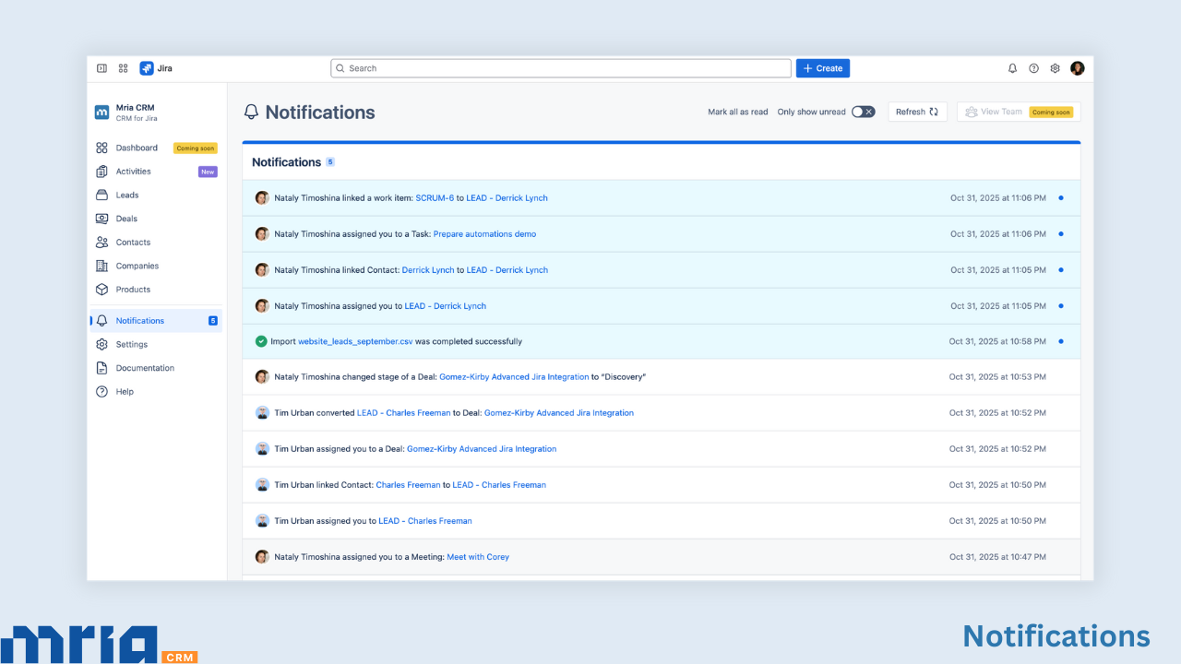Image resolution: width=1181 pixels, height=664 pixels.
Task: Click the Jira logo
Action: (x=156, y=68)
